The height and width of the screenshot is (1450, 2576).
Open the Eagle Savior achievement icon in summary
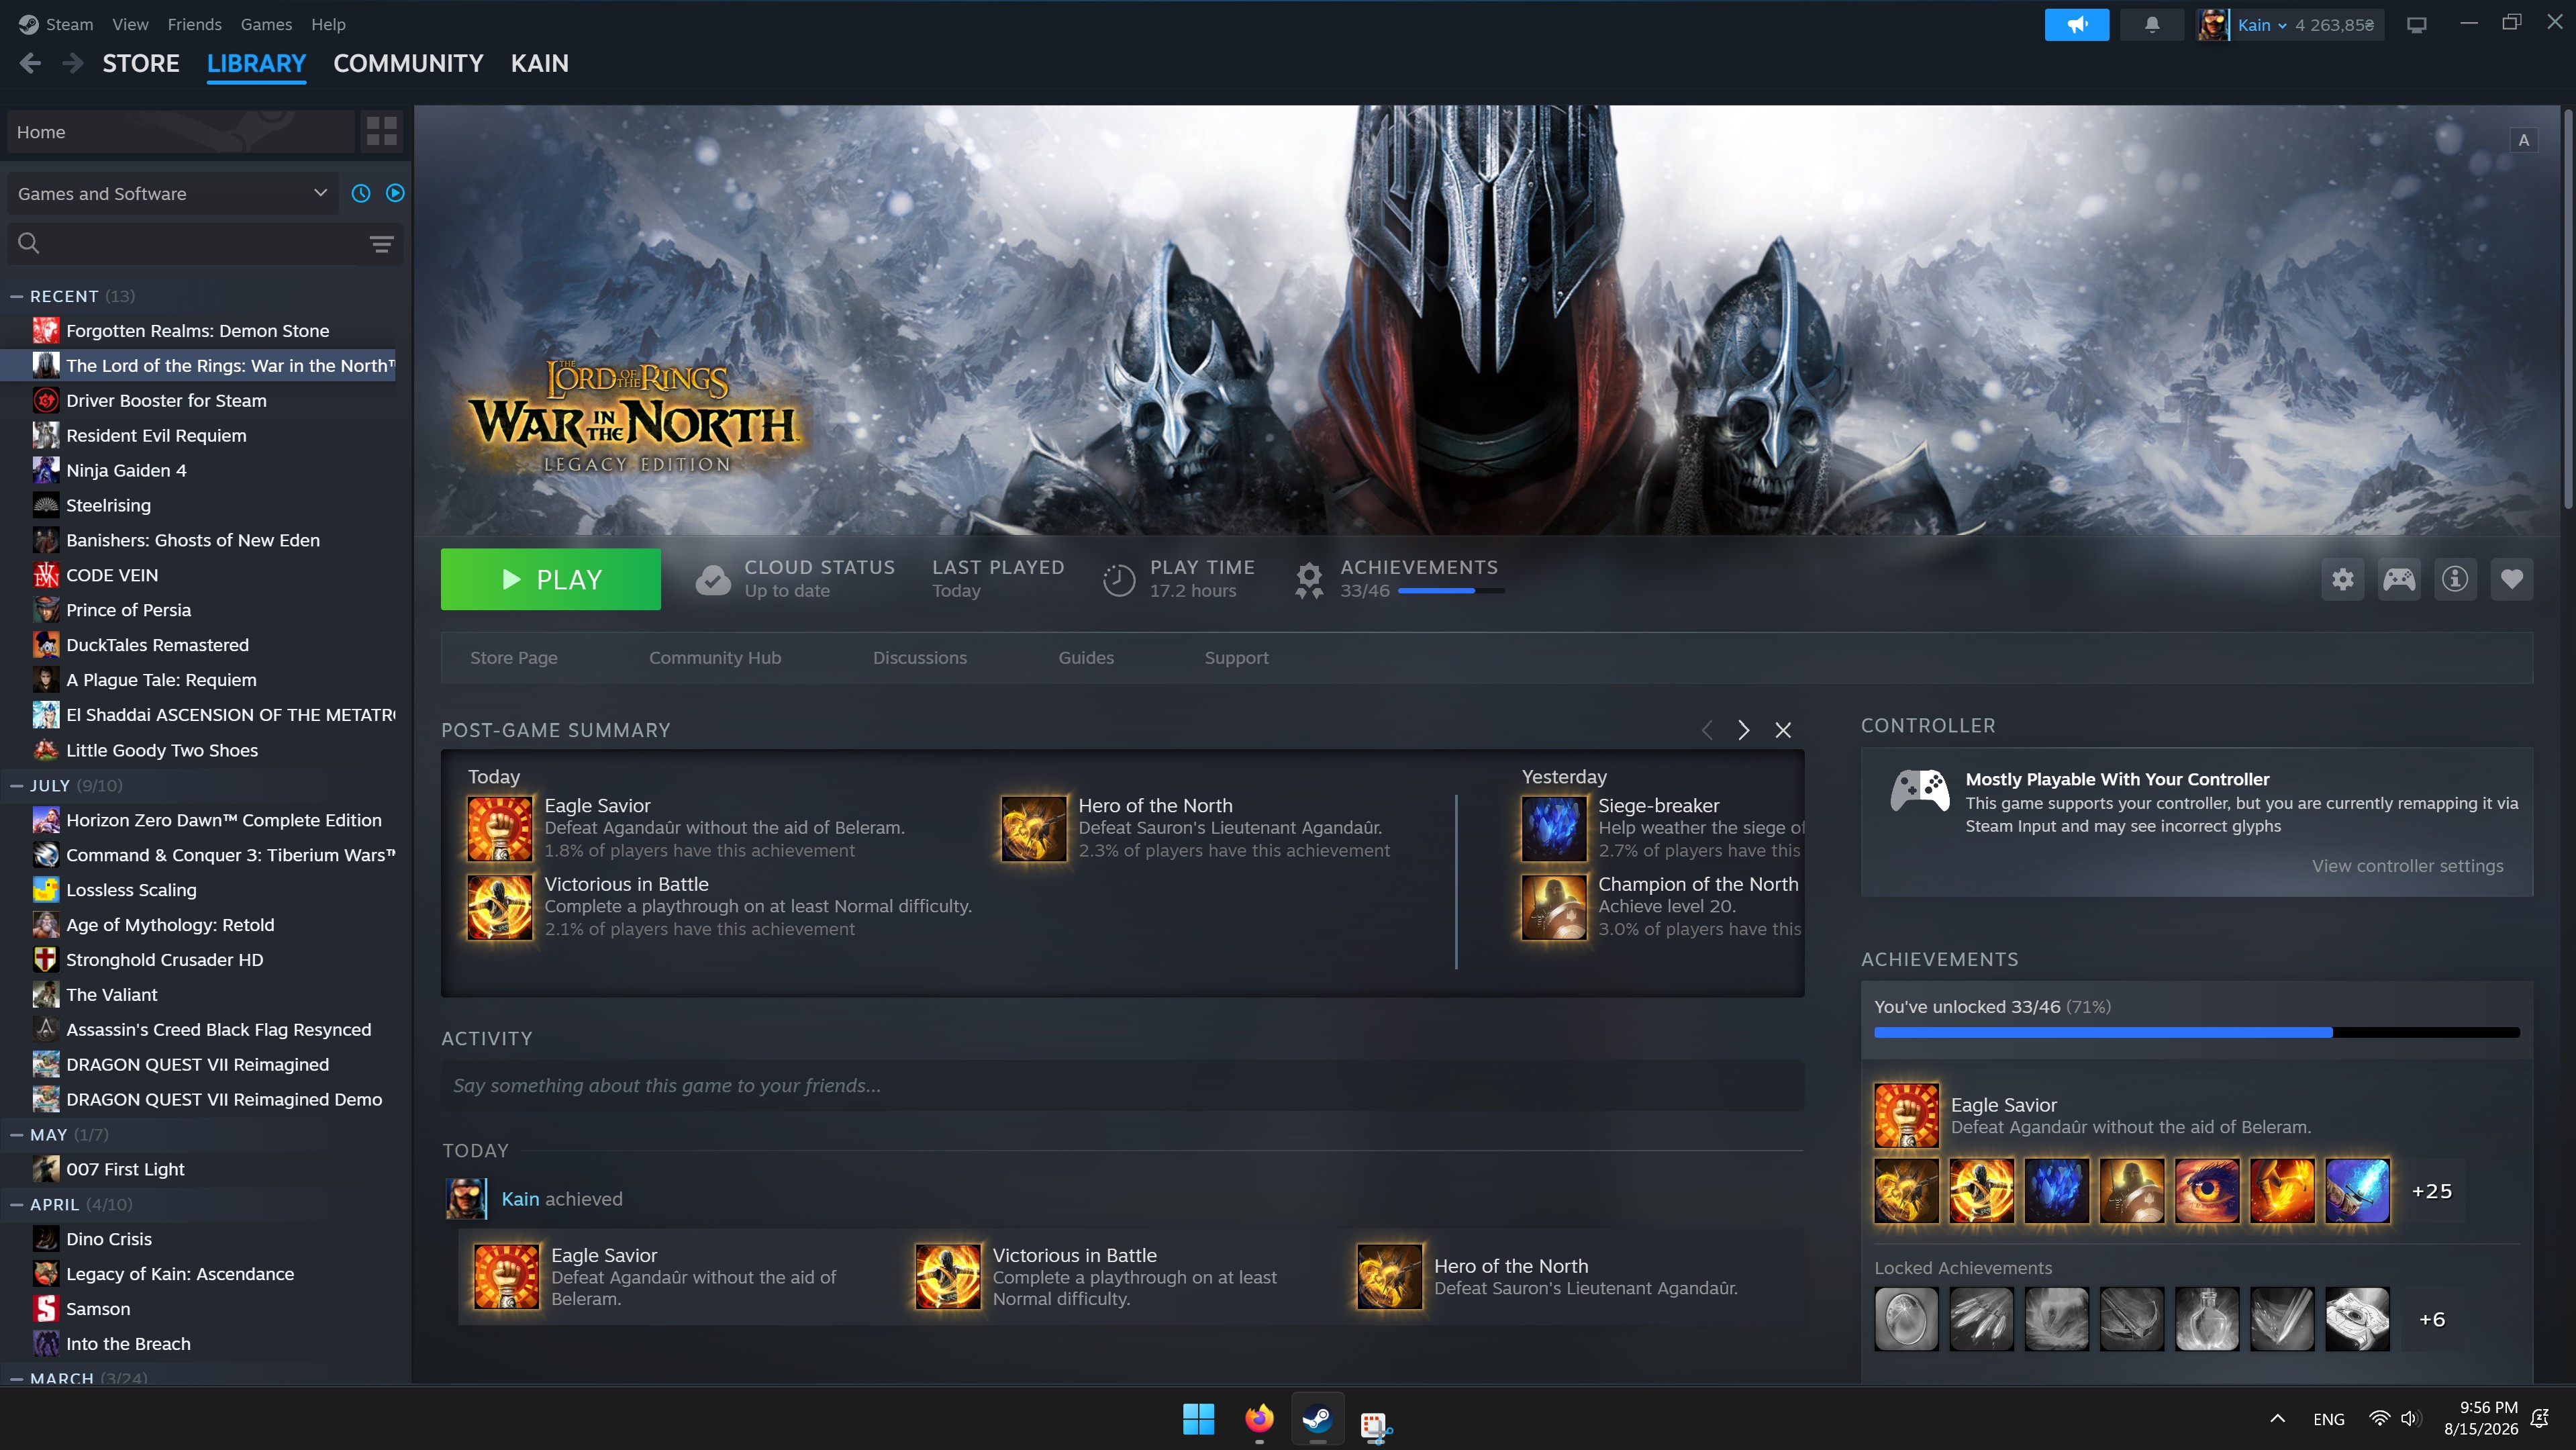click(500, 828)
